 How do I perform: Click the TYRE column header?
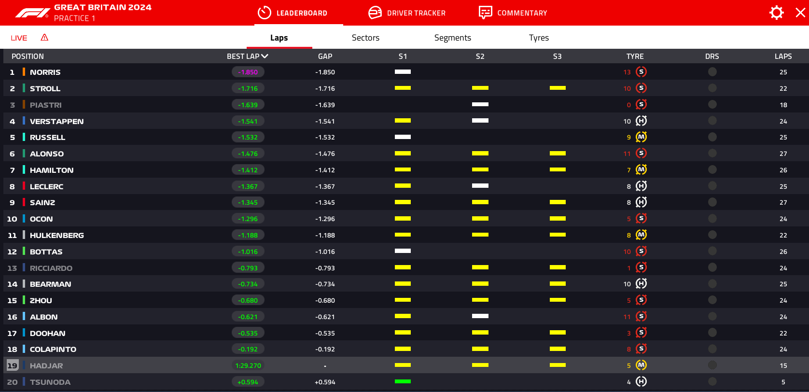point(635,56)
